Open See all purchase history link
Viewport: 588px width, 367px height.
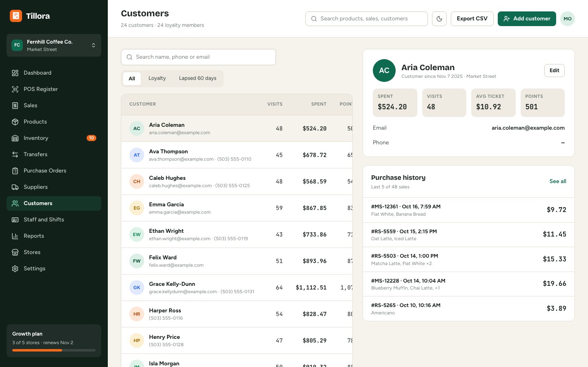[558, 181]
